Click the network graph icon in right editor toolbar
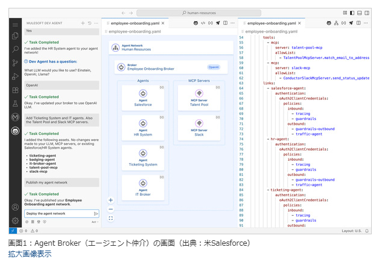The width and height of the screenshot is (385, 259). coord(336,23)
